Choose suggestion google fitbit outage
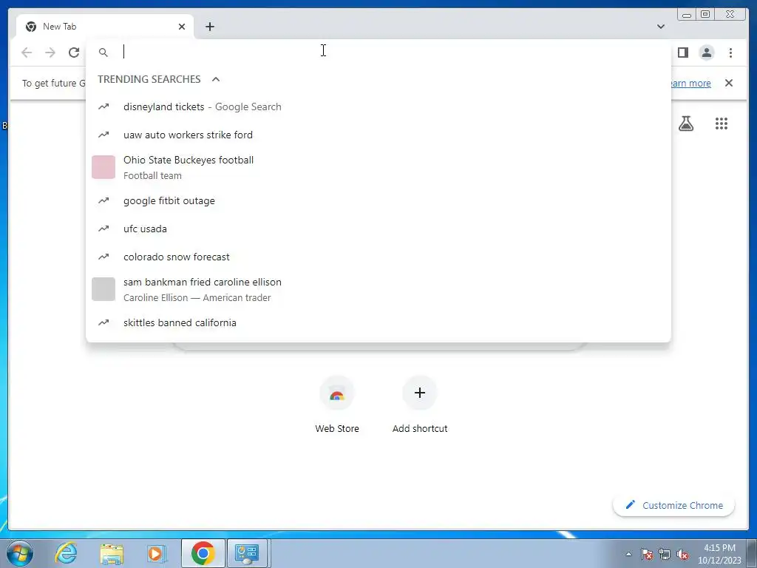757x568 pixels. (378, 200)
